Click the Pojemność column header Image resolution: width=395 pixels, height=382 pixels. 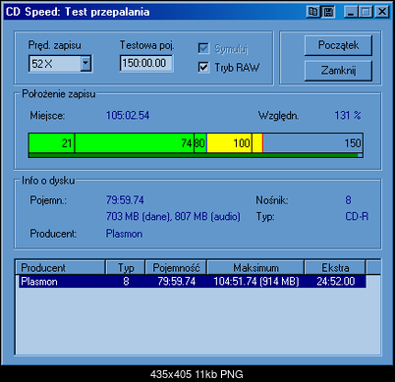pos(176,268)
